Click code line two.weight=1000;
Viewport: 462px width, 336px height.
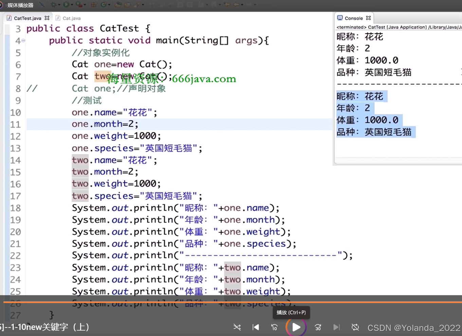point(116,184)
